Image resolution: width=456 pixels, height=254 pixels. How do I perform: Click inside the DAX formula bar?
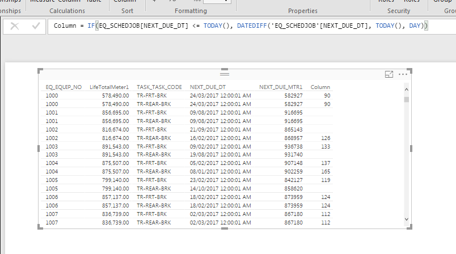coord(251,27)
